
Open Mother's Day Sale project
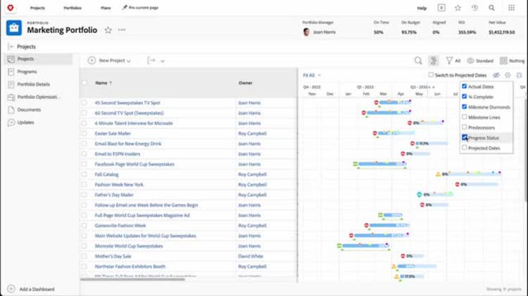point(113,256)
